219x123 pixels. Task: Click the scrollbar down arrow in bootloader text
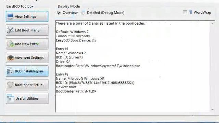[212, 110]
